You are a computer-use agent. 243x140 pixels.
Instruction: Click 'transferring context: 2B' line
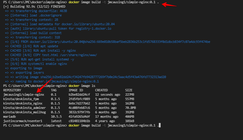(32, 20)
